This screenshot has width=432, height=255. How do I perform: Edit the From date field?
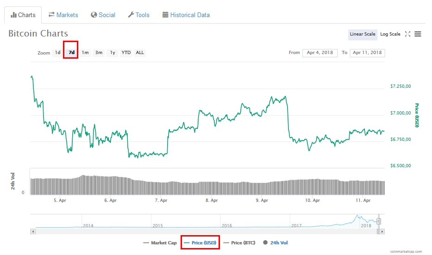tap(320, 53)
